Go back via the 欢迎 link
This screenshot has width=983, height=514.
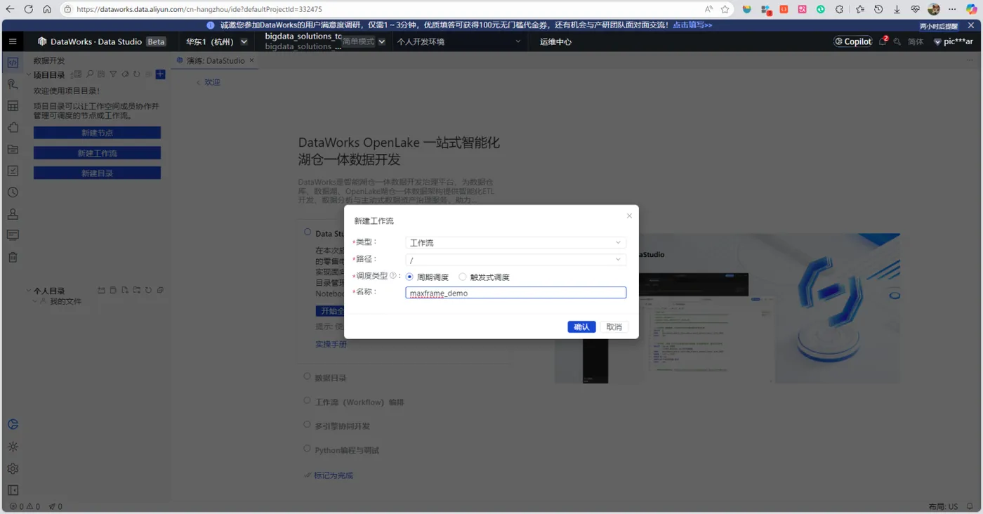[x=212, y=82]
